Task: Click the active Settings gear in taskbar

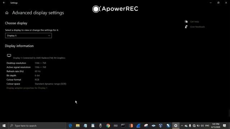Action: (x=176, y=126)
